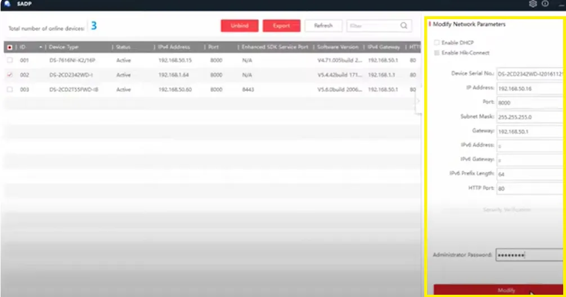Click the Security Verification label

pos(506,210)
